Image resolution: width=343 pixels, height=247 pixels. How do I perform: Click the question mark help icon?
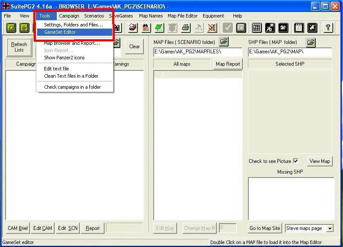click(328, 28)
